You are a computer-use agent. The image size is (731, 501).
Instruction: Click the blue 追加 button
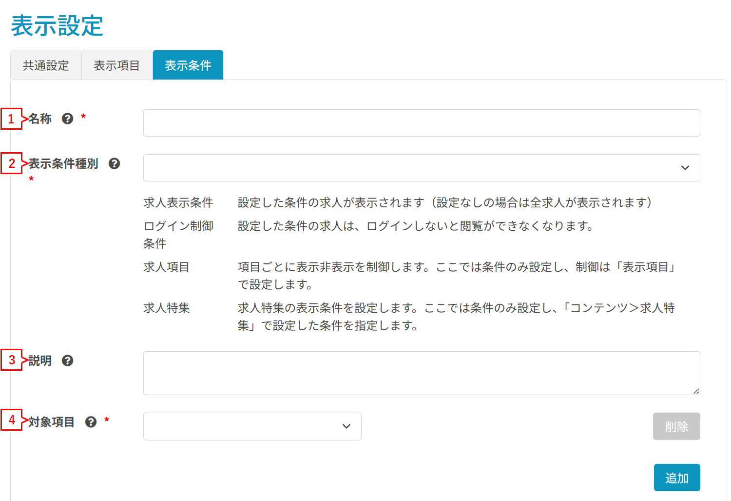676,478
